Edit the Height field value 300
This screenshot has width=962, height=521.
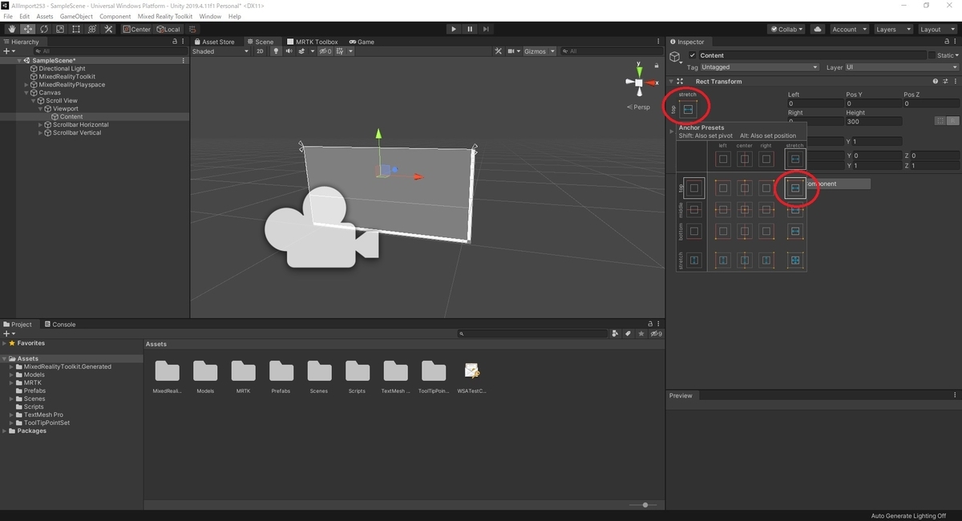click(873, 121)
